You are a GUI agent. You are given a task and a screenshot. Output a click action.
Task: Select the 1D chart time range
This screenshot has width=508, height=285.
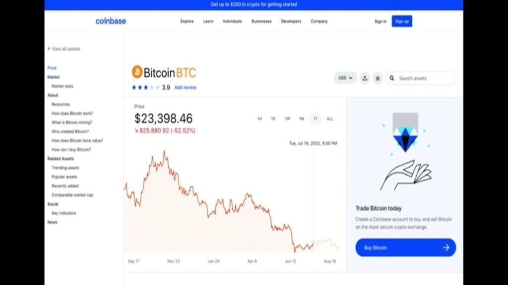pos(273,119)
